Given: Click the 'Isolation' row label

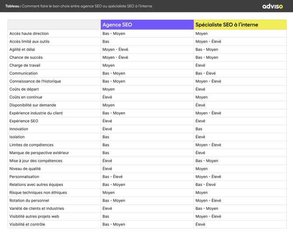Looking at the screenshot, I should point(17,137).
